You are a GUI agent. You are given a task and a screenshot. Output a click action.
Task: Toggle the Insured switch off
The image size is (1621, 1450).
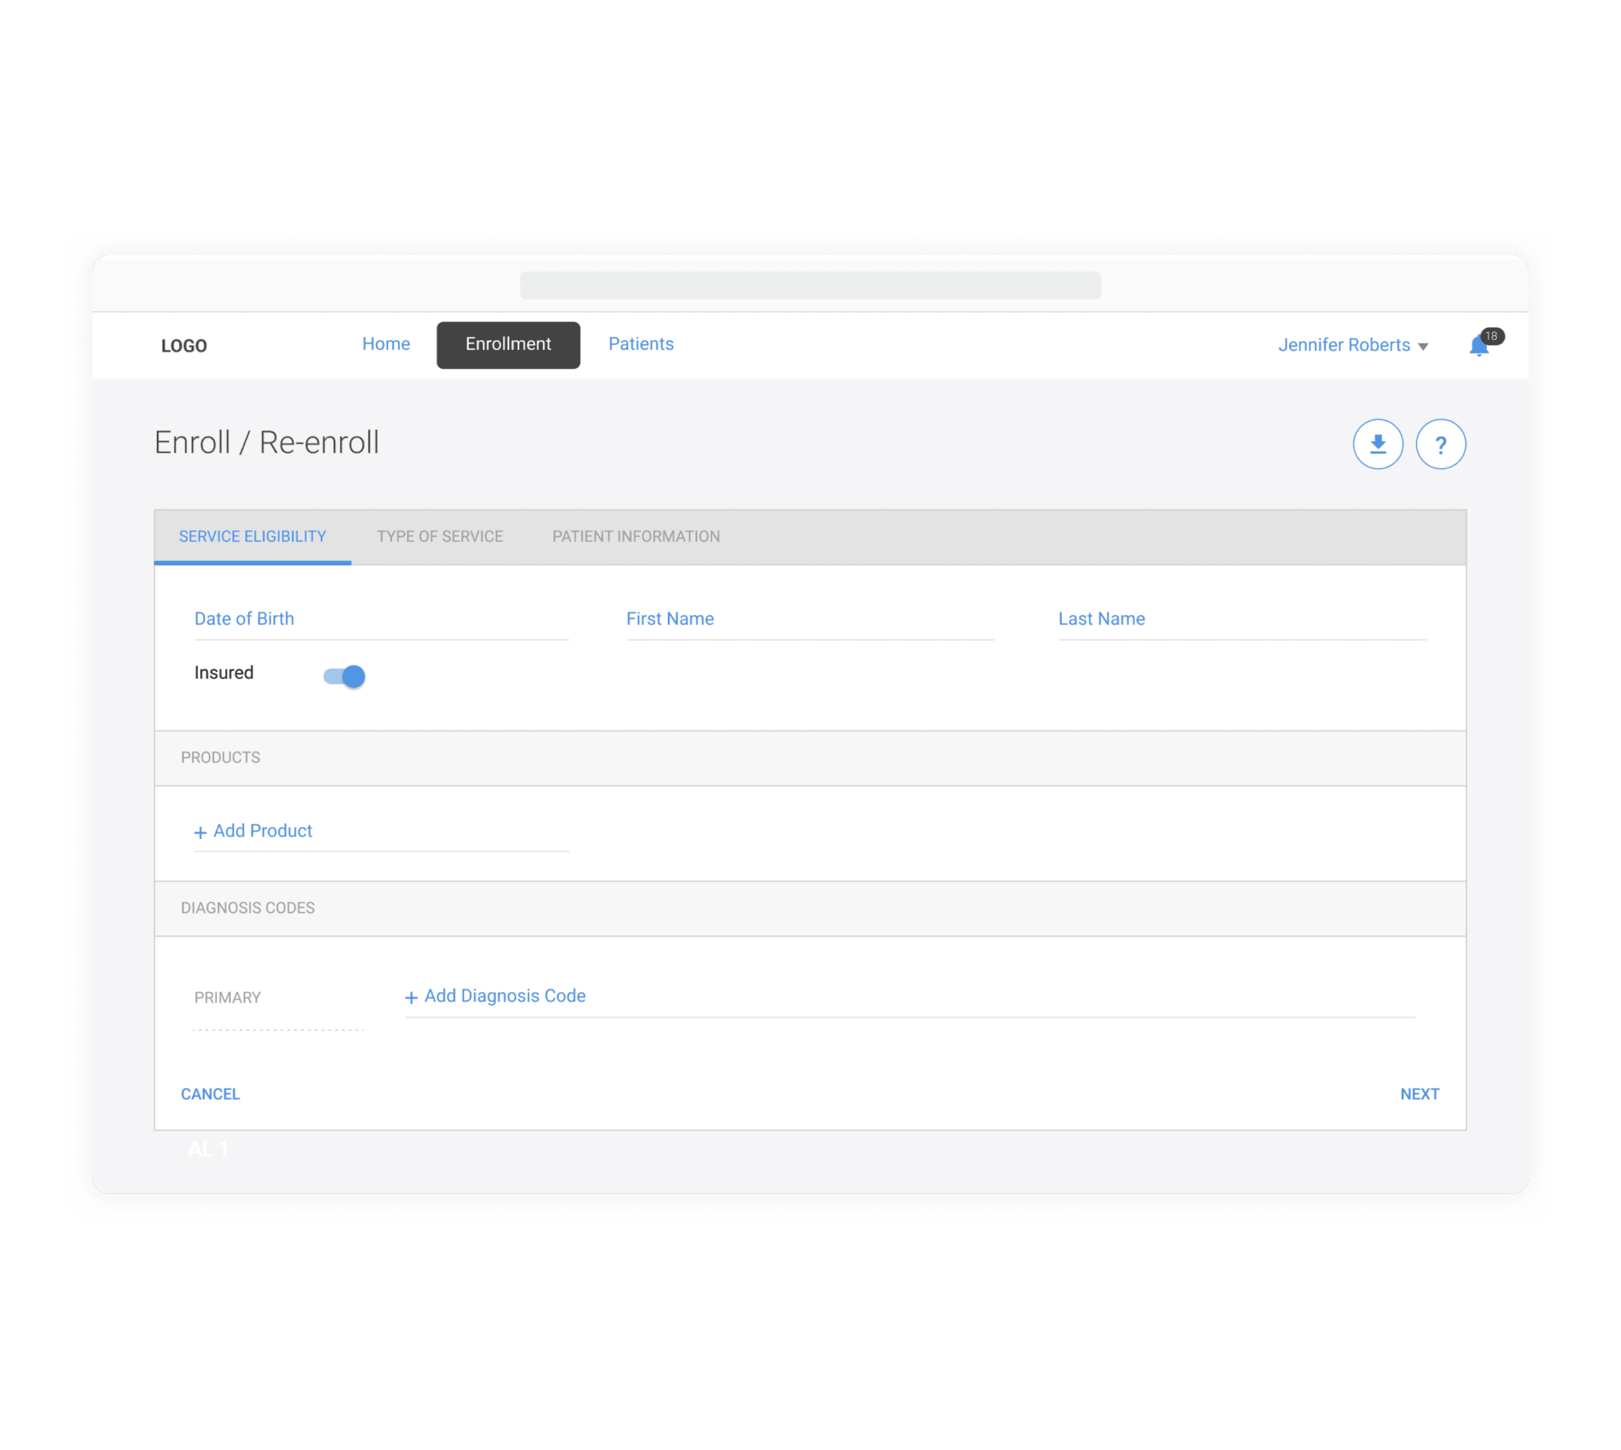344,676
